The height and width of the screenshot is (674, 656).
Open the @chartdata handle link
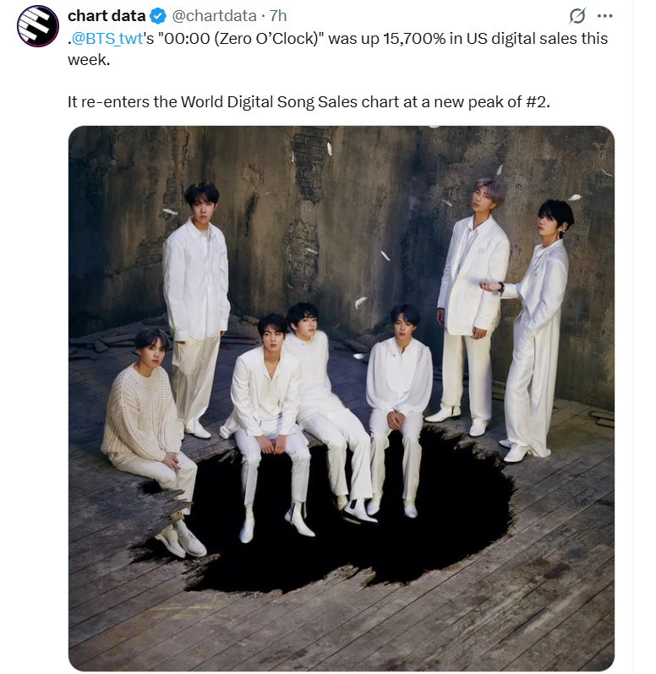pyautogui.click(x=214, y=16)
